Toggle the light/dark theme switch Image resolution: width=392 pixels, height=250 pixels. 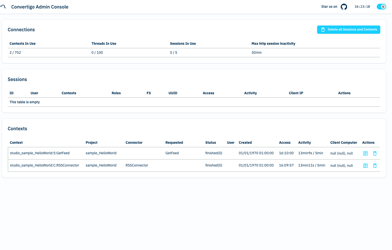(x=381, y=7)
